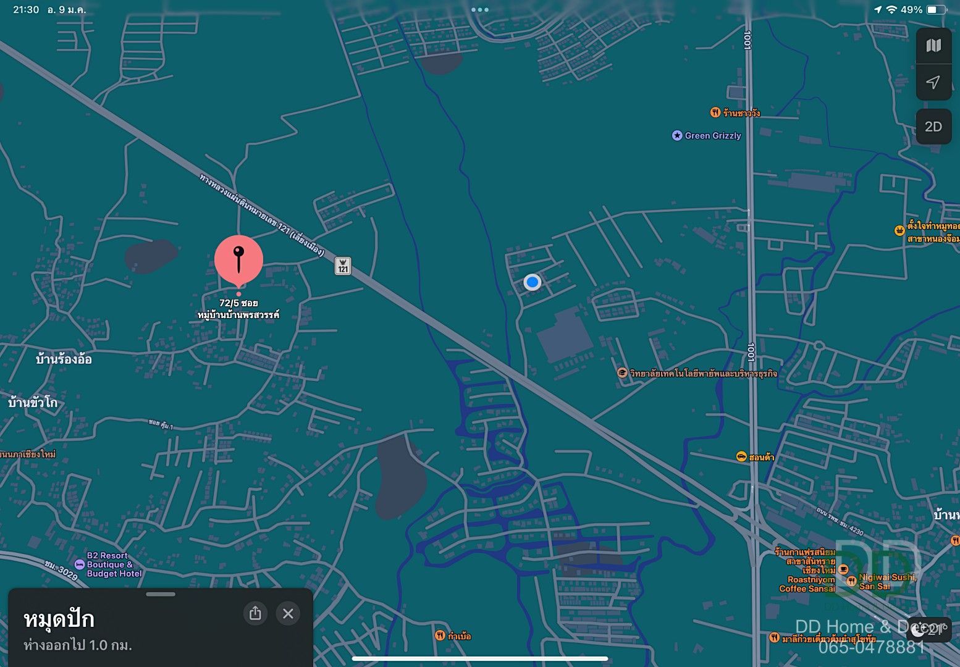
Task: Tap the ฮอนด้า car dealer marker
Action: pyautogui.click(x=741, y=457)
